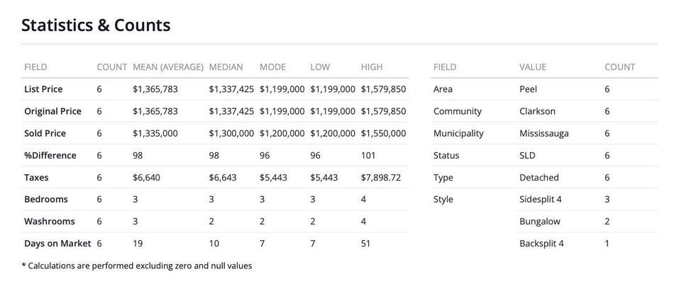This screenshot has width=679, height=301.
Task: Click the HIGH column header
Action: 371,67
